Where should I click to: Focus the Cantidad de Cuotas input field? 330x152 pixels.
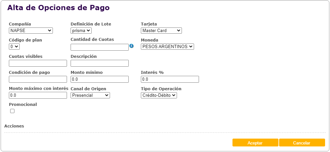[x=99, y=47]
